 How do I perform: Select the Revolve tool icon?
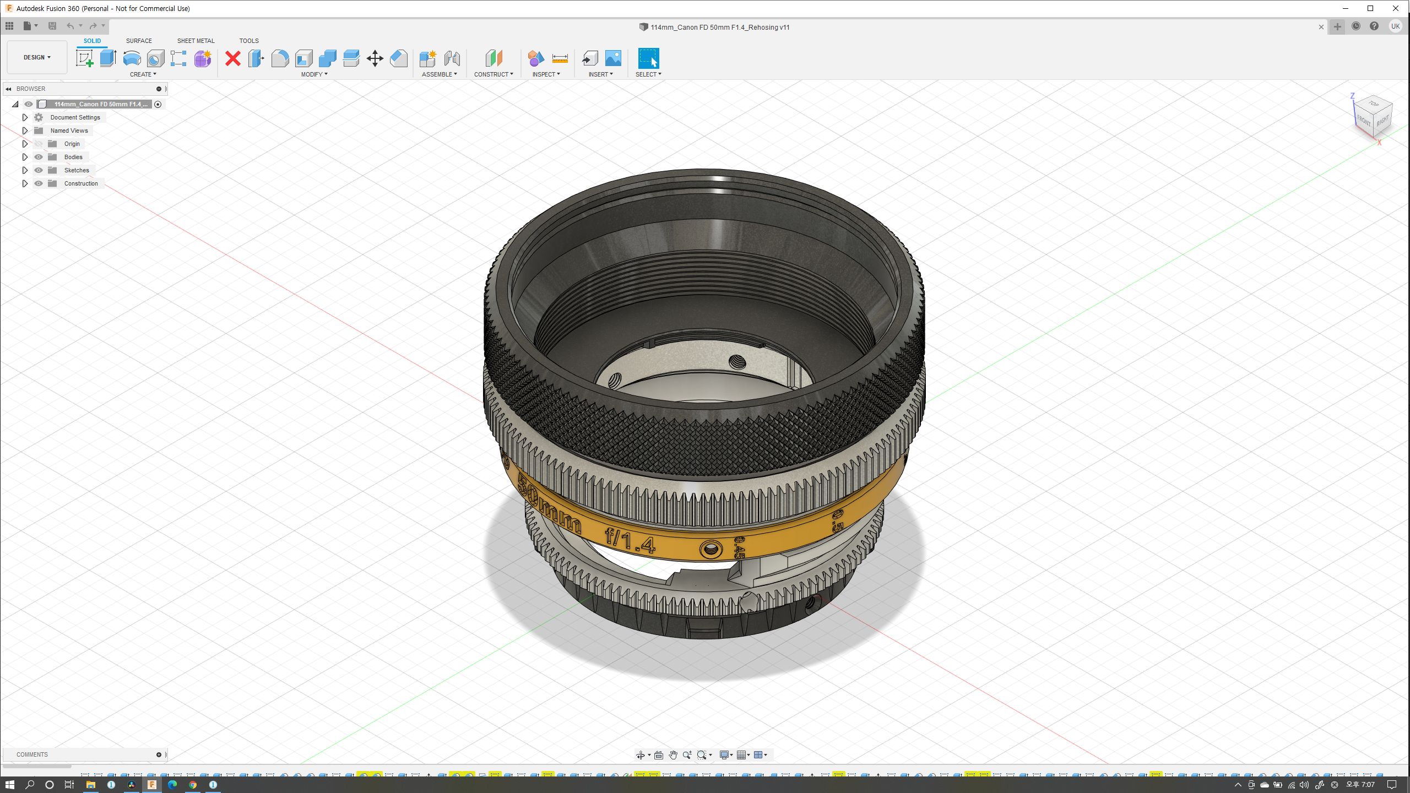pos(132,58)
